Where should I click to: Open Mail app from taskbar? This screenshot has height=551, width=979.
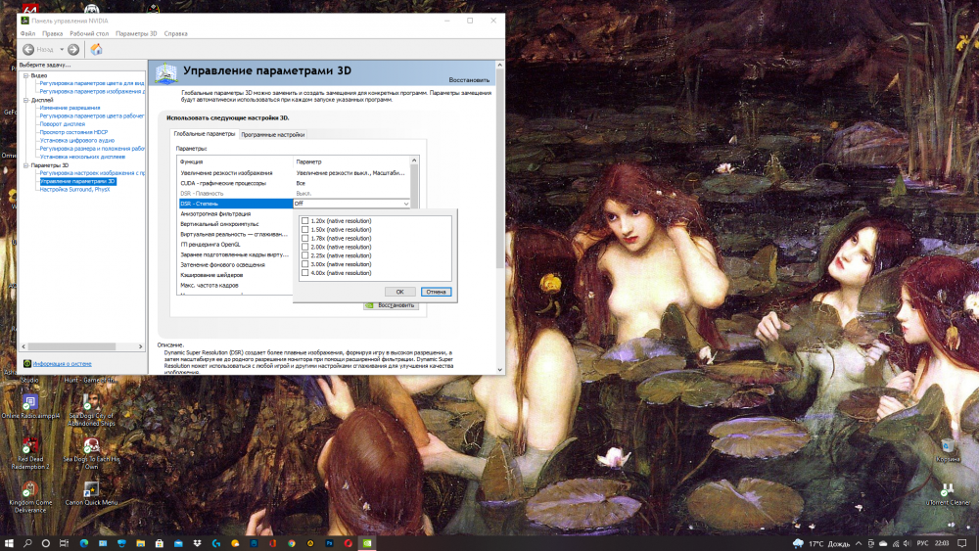click(x=178, y=543)
